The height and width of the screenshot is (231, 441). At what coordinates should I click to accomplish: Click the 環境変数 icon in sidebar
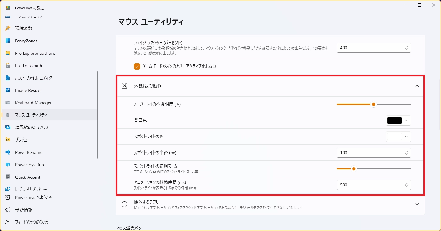tap(8, 28)
